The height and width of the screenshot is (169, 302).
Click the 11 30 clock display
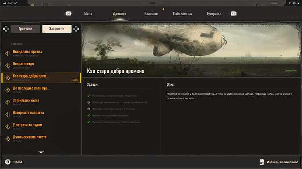tap(292, 3)
